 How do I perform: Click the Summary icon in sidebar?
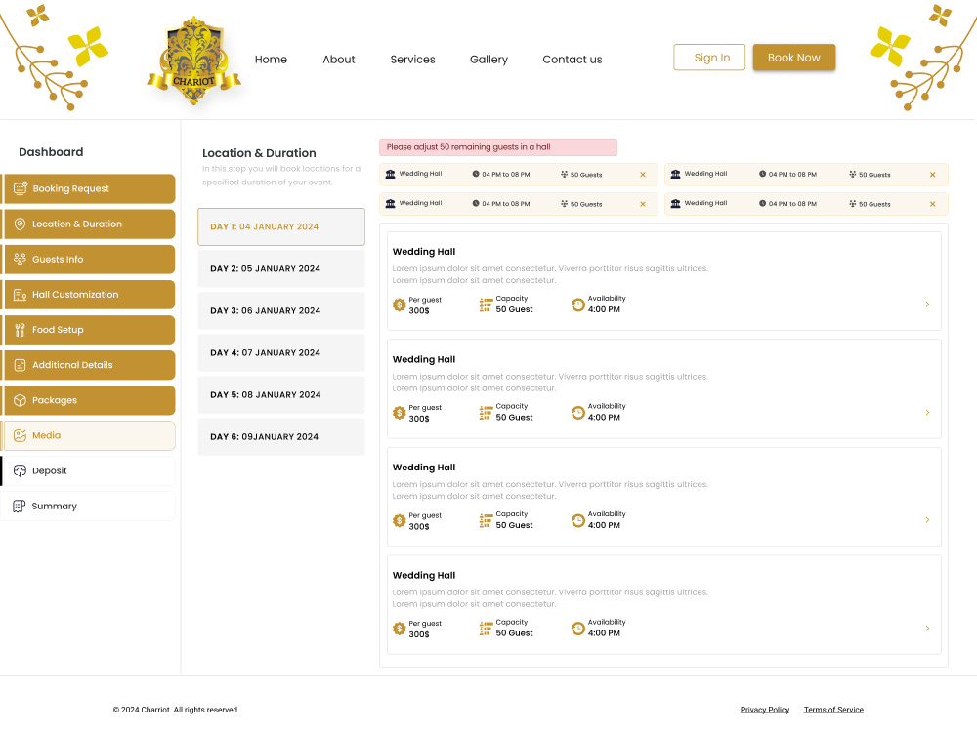pos(20,506)
